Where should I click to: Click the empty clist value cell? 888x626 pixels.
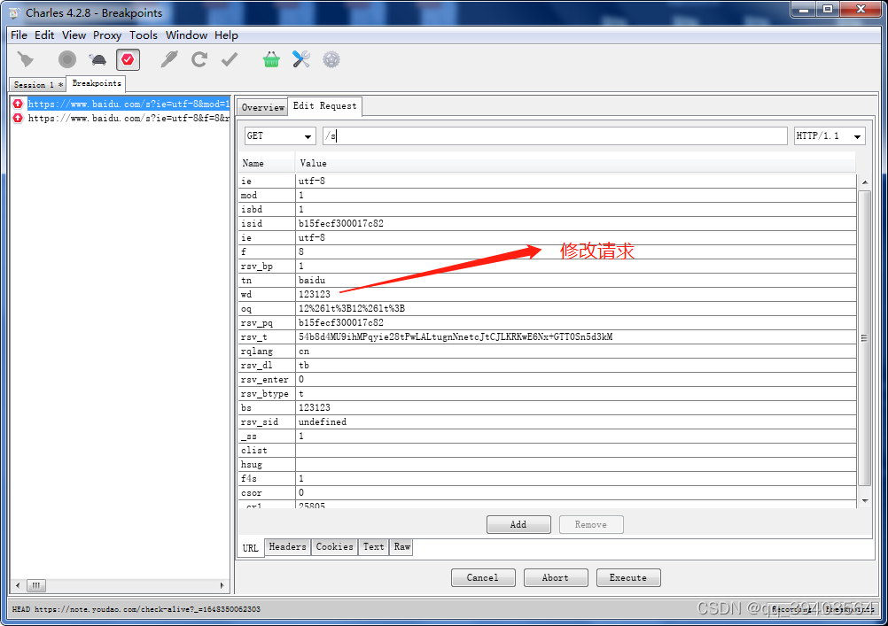576,450
